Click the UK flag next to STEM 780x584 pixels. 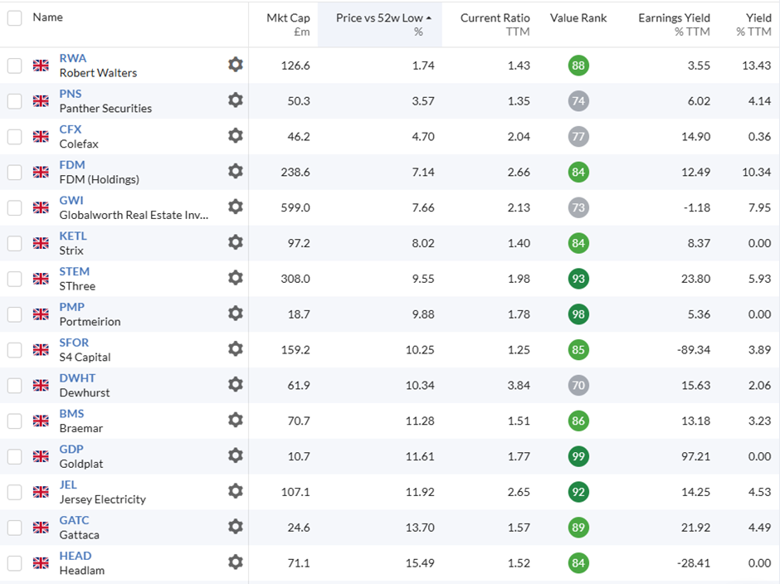(x=41, y=279)
